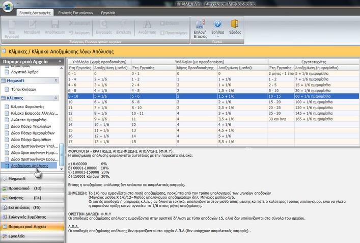This screenshot has width=360, height=243.
Task: Open Δώρο Πάσχα Ωρομίσθιων item
Action: 31,140
